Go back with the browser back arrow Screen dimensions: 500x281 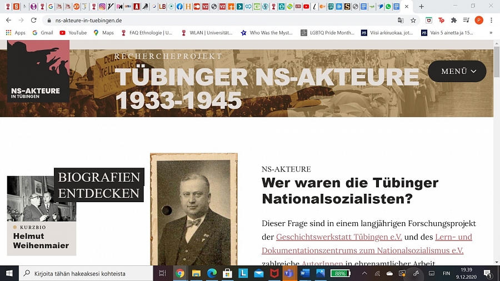click(x=8, y=20)
